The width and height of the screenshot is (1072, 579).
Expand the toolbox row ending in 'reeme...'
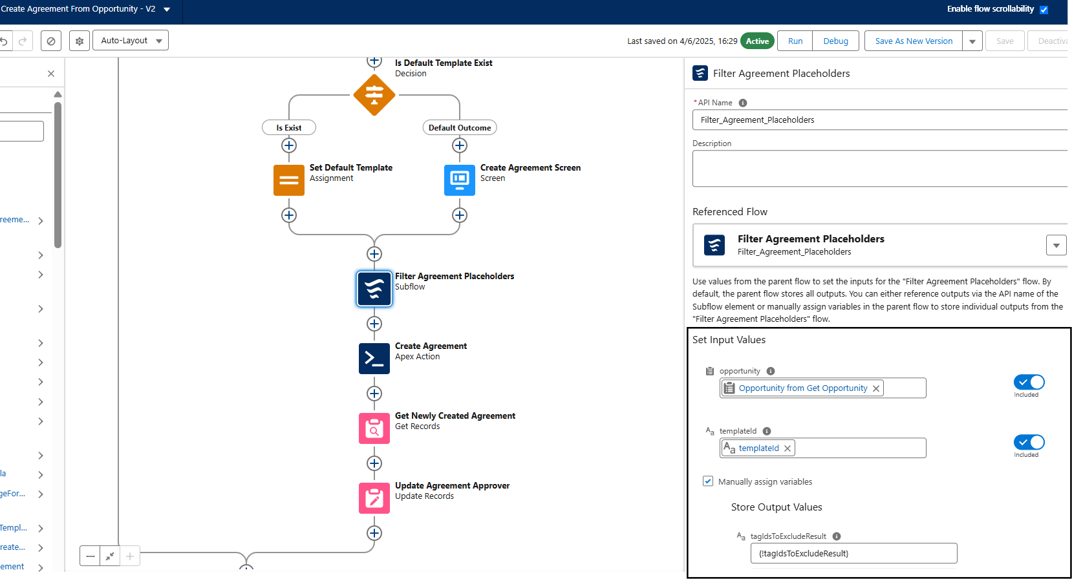41,221
